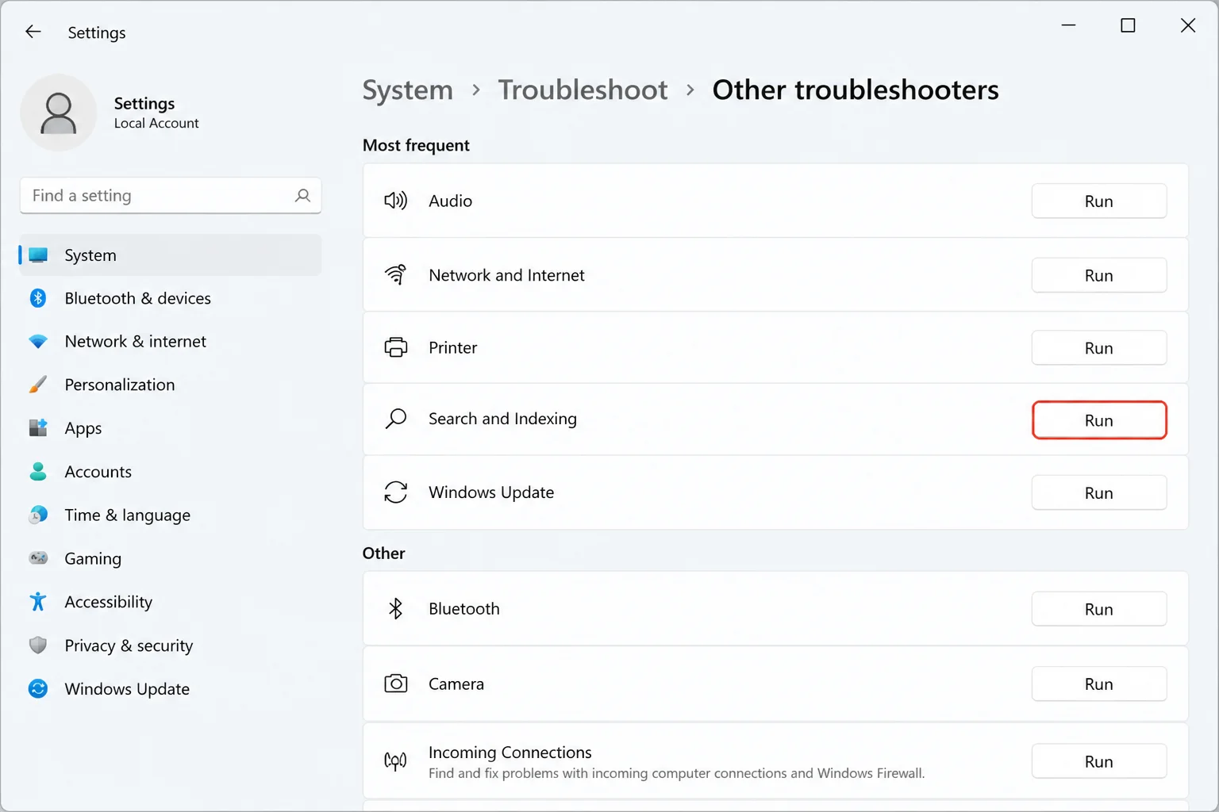Run the Windows Update troubleshooter
The height and width of the screenshot is (812, 1219).
(x=1099, y=493)
